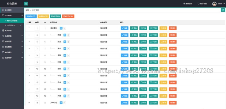
Task: Open 留言表单 in the sidebar
Action: [8, 30]
